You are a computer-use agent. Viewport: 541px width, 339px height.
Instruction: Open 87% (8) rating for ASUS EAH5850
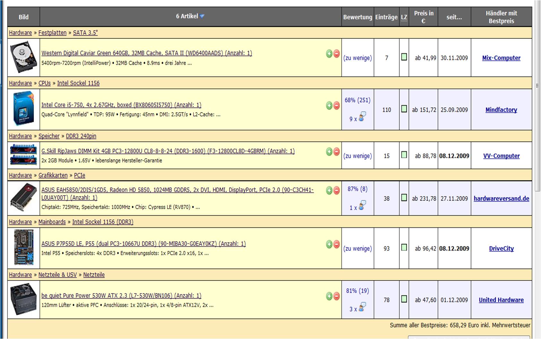357,189
